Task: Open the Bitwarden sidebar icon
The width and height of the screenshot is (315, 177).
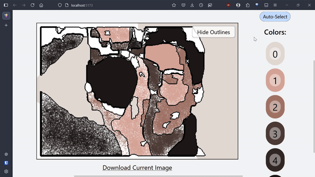Action: [x=6, y=163]
